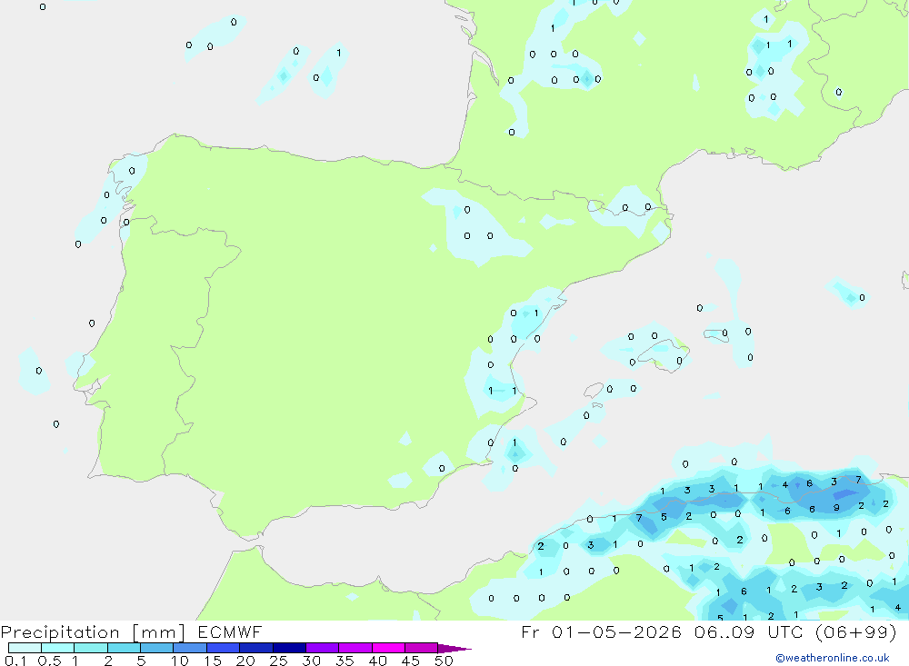This screenshot has height=666, width=909.
Task: Pick the 15–20 mm blue legend swatch
Action: 224,648
